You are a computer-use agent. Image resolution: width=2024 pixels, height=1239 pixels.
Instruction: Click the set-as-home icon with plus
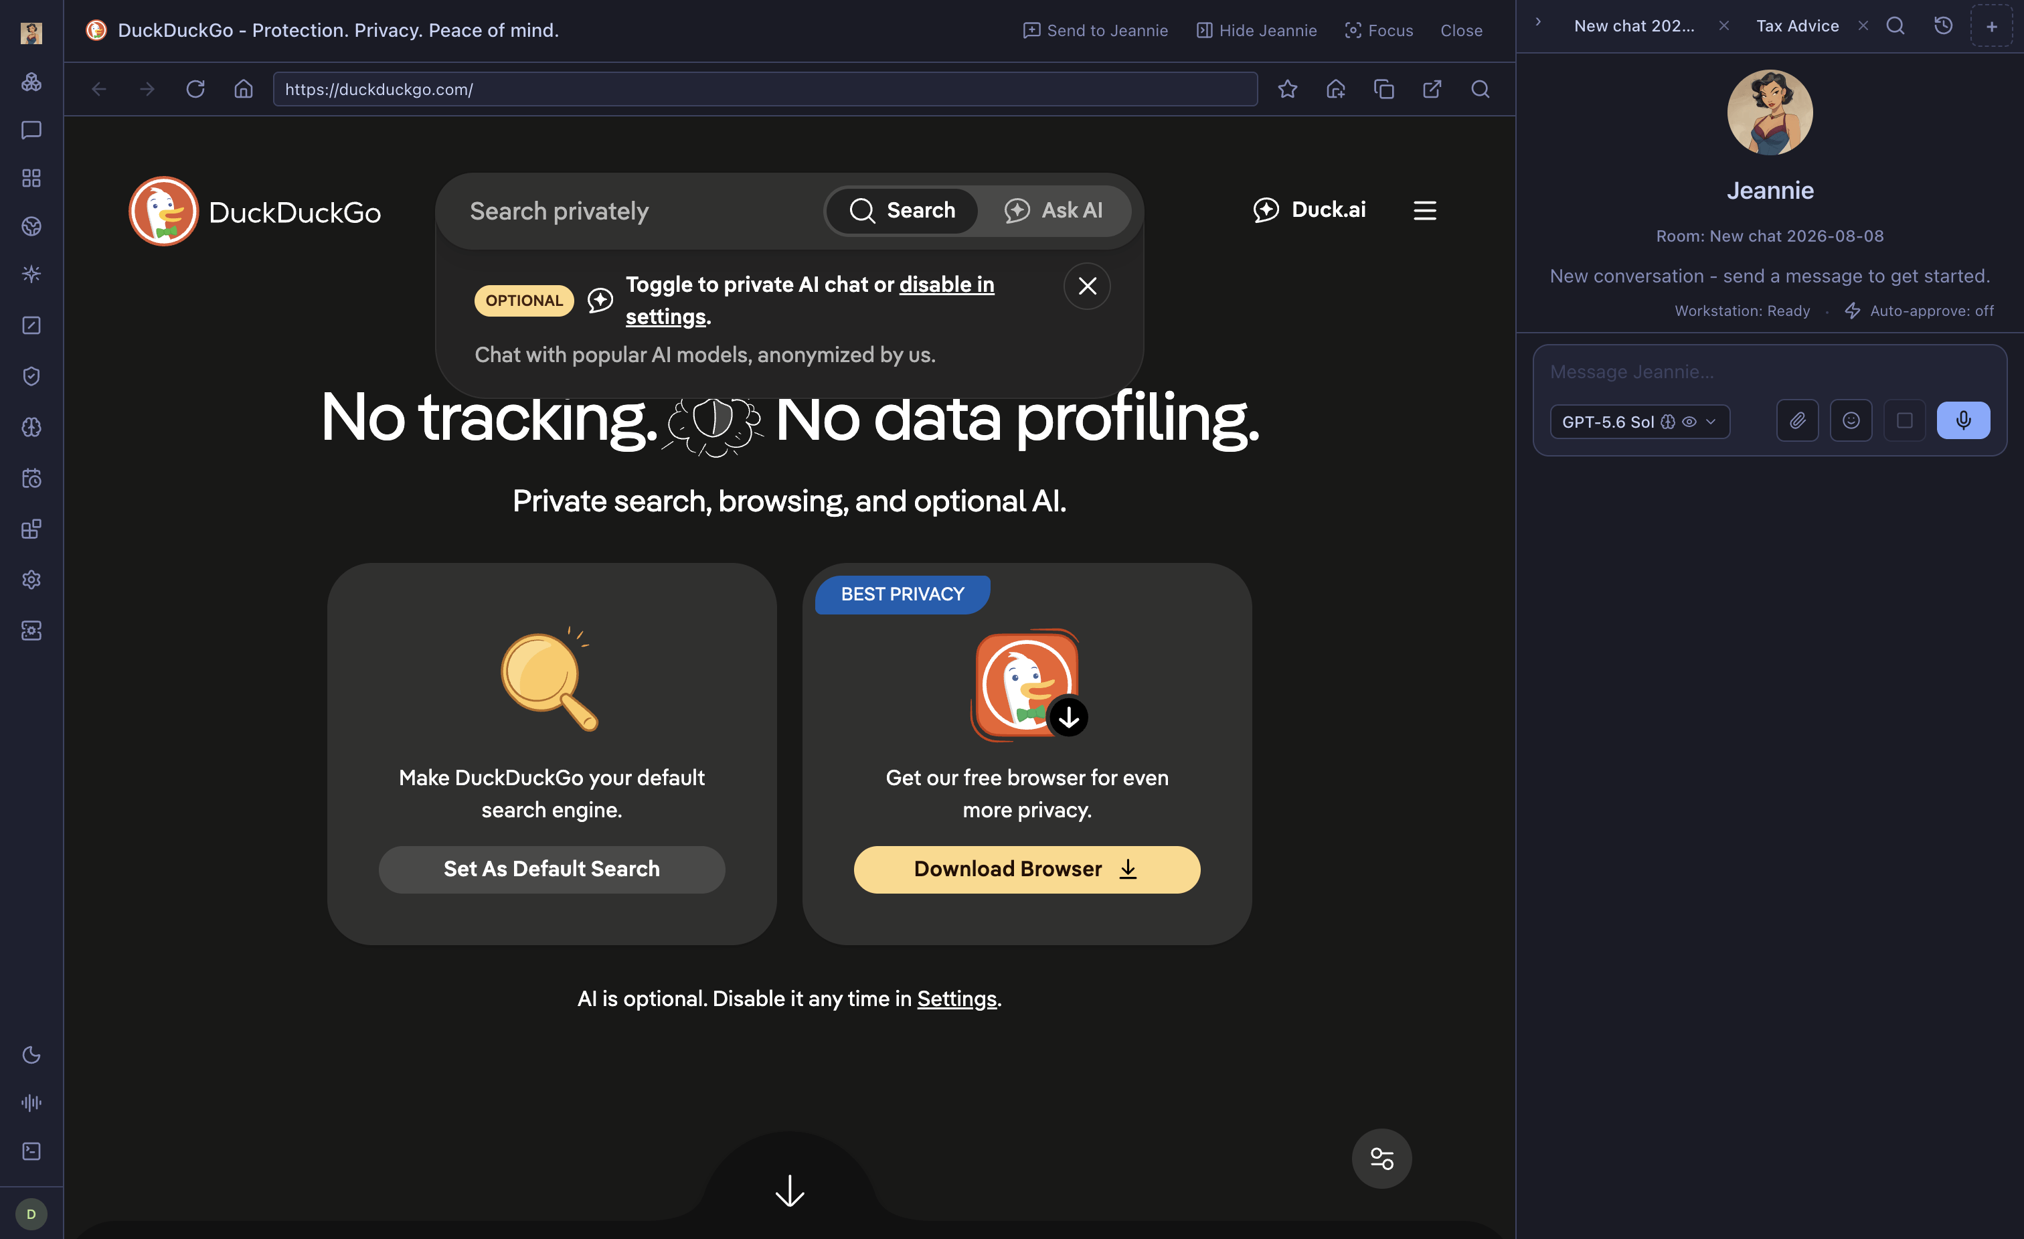(x=1336, y=89)
